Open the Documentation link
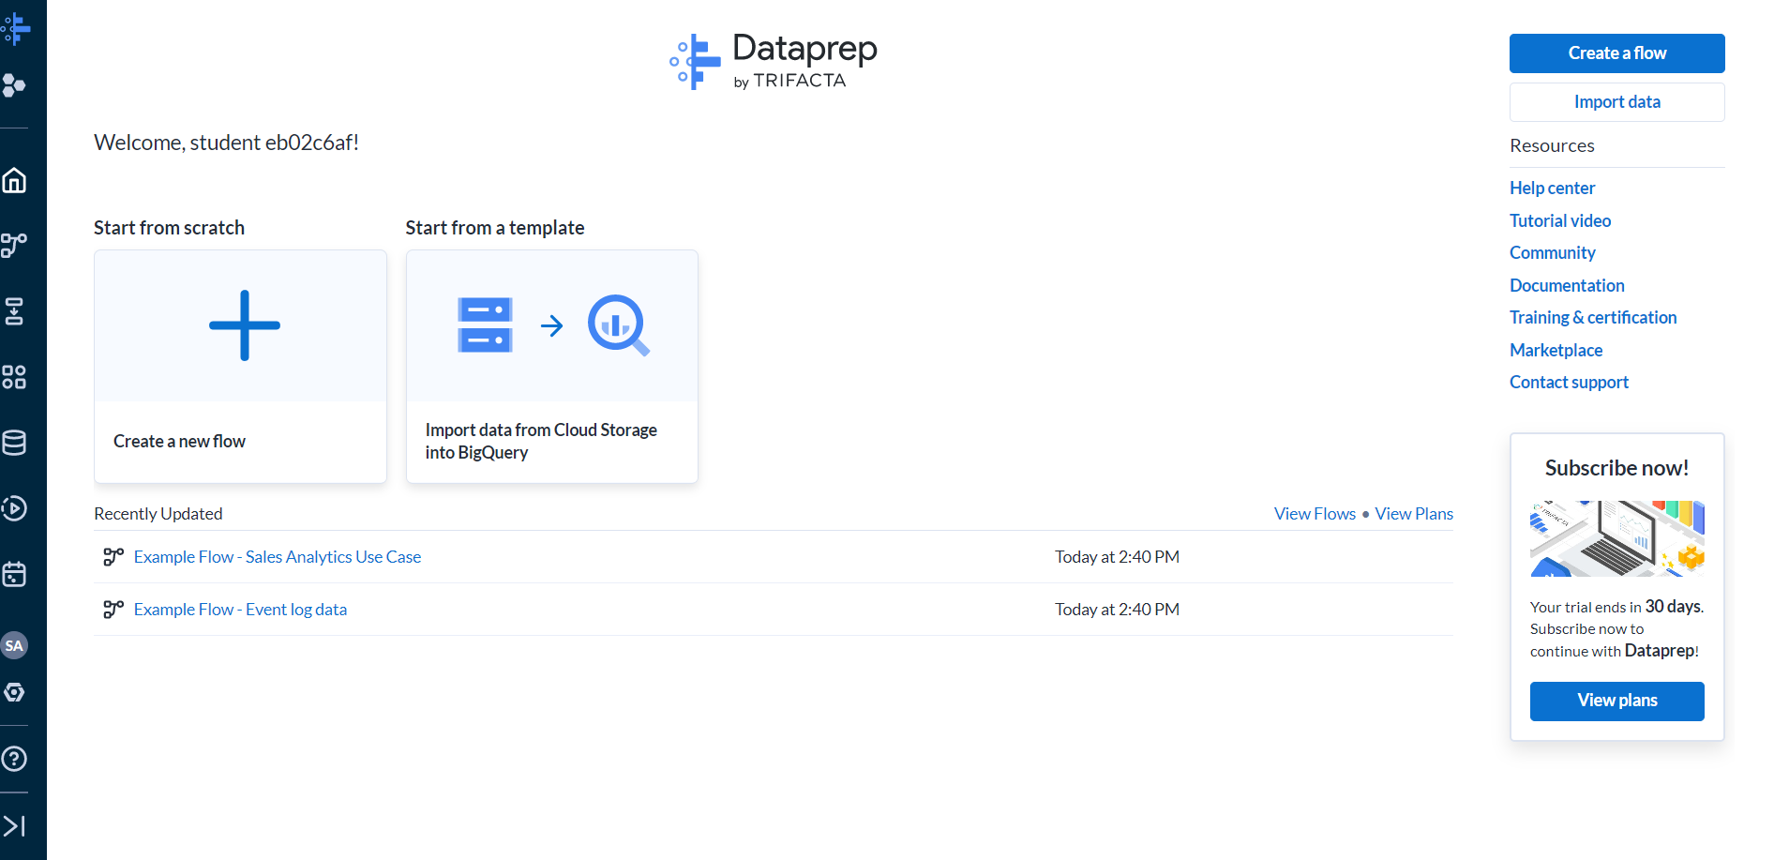Image resolution: width=1774 pixels, height=860 pixels. [1567, 285]
